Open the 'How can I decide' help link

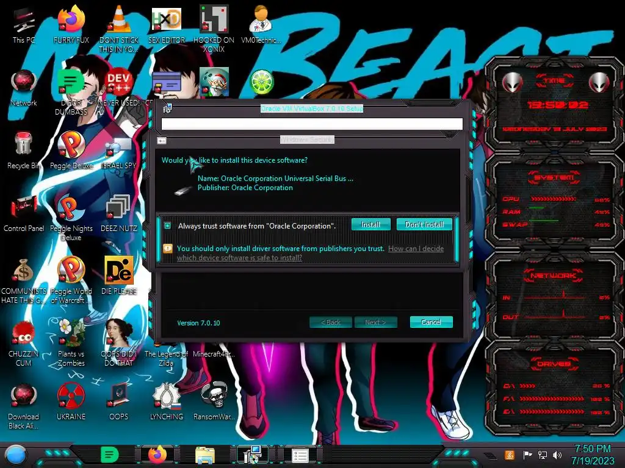point(310,253)
